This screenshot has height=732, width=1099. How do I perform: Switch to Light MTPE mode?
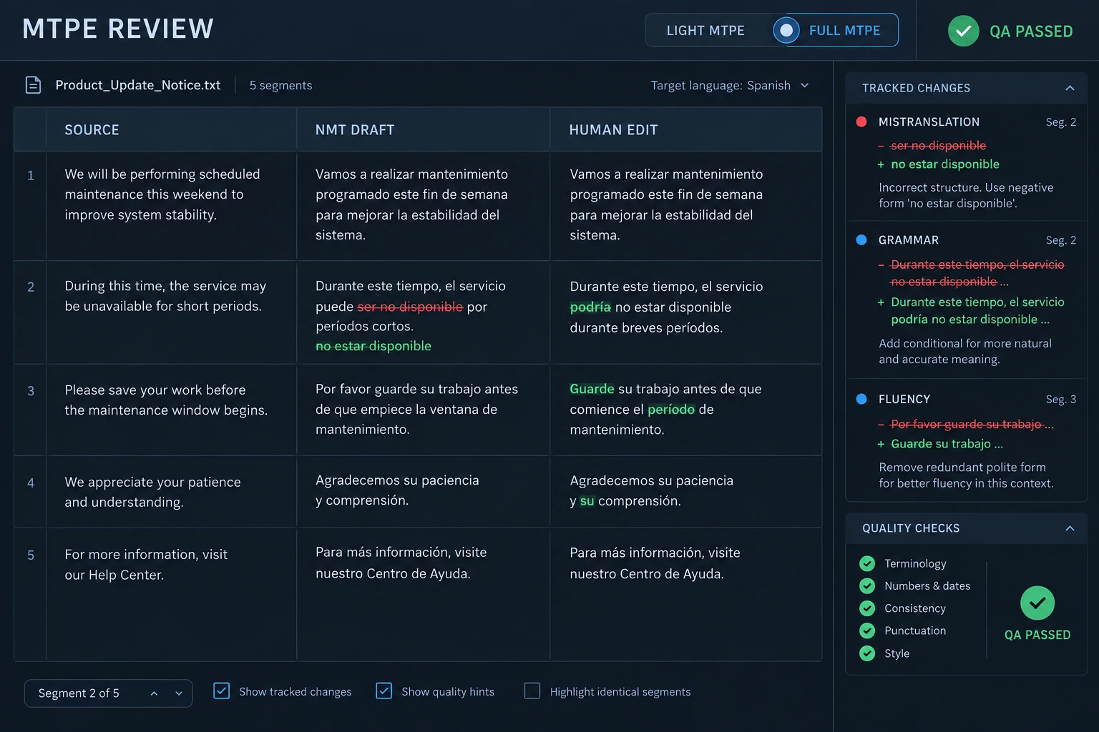click(705, 31)
